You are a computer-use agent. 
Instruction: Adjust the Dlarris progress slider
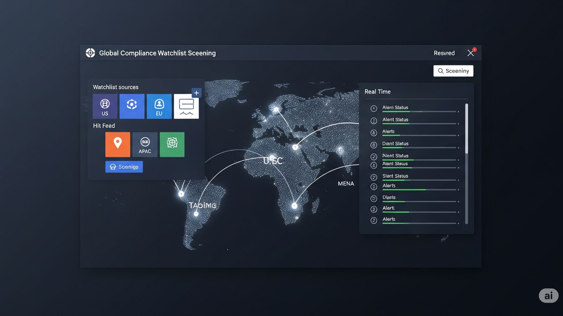[x=419, y=202]
